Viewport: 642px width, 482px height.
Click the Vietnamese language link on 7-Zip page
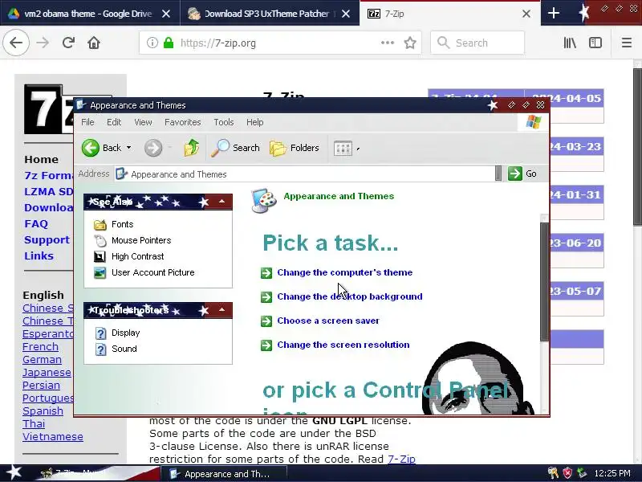pos(53,437)
